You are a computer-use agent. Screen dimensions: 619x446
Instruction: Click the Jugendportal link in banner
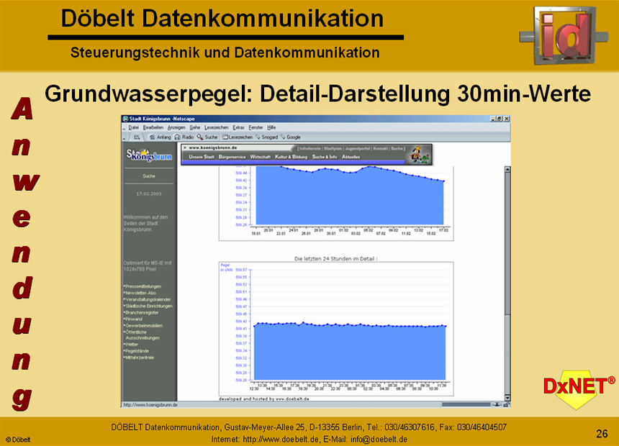[357, 148]
